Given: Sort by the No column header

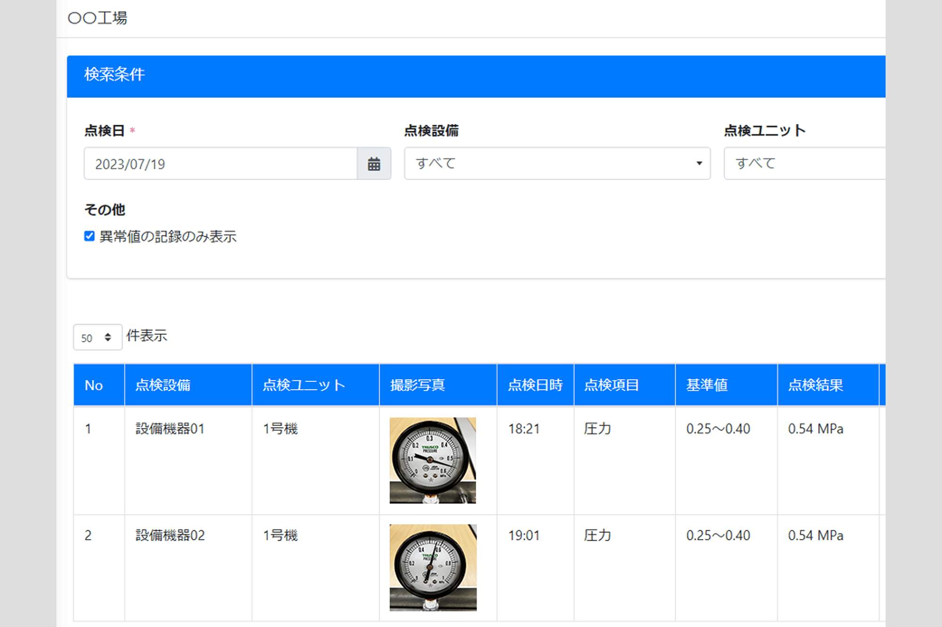Looking at the screenshot, I should (x=94, y=385).
